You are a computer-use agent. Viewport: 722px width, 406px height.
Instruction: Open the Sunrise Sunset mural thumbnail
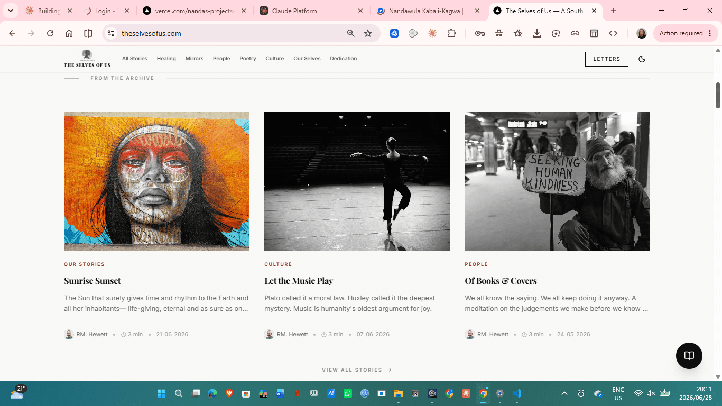tap(156, 181)
